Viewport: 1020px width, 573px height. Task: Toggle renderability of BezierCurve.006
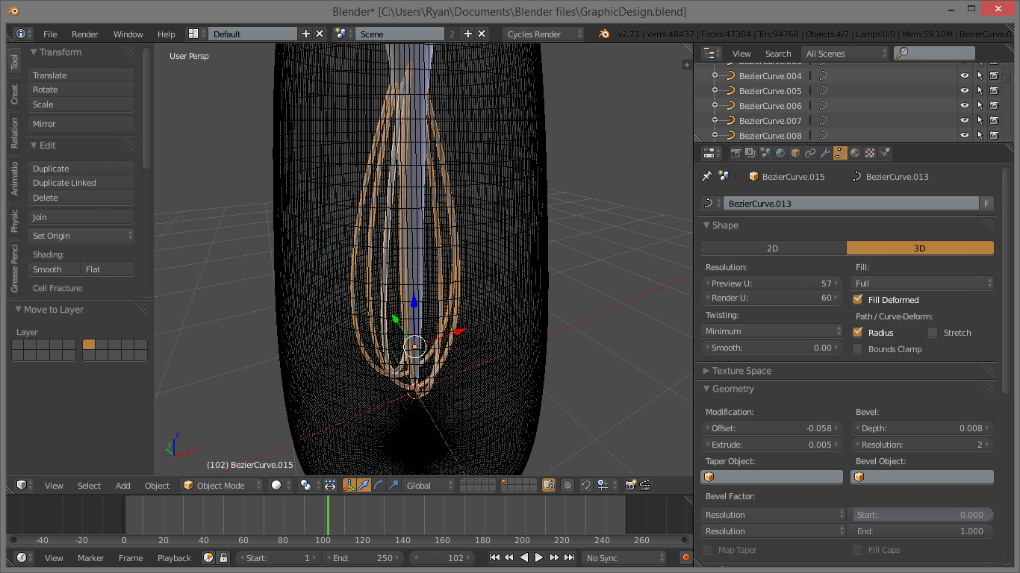(995, 105)
